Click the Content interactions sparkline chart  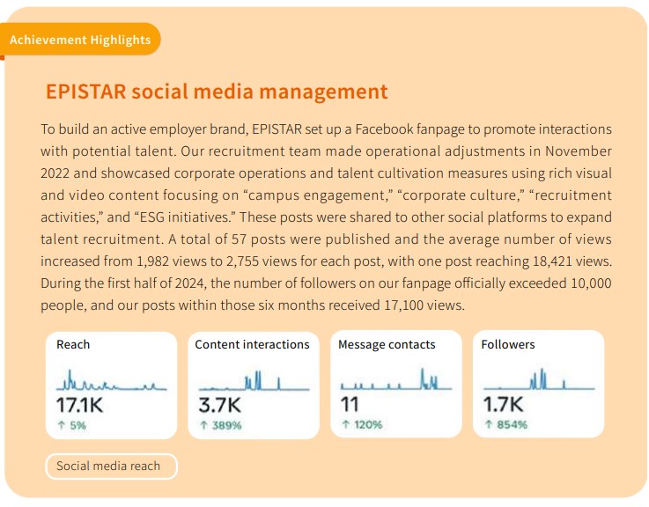coord(253,381)
